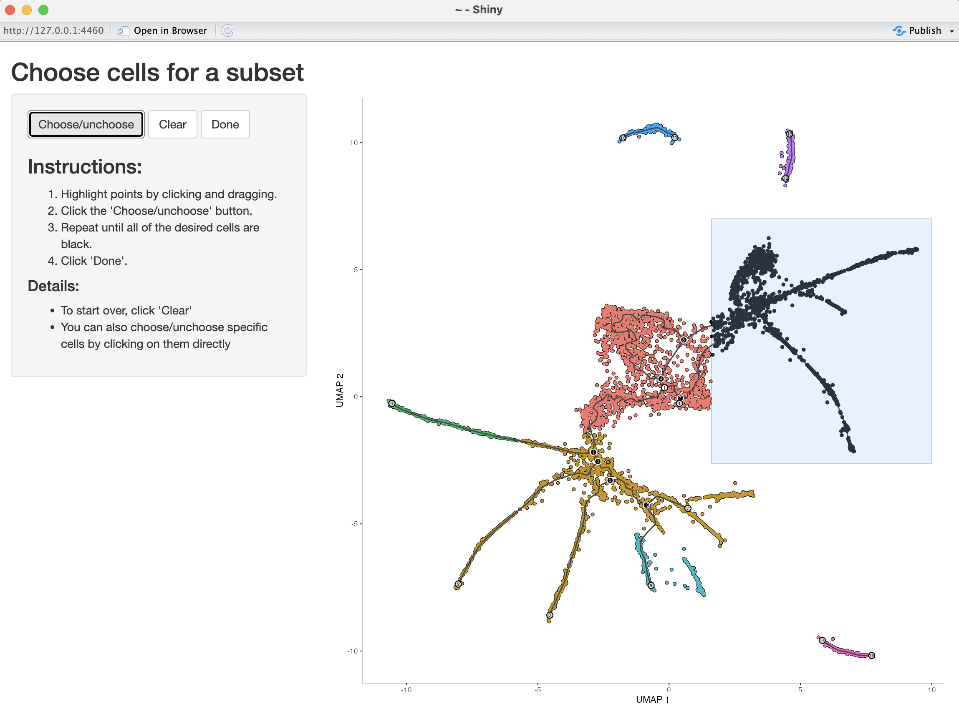
Task: Click the app URL address field
Action: click(54, 30)
